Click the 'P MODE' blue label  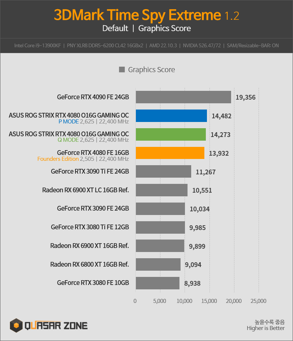click(68, 121)
